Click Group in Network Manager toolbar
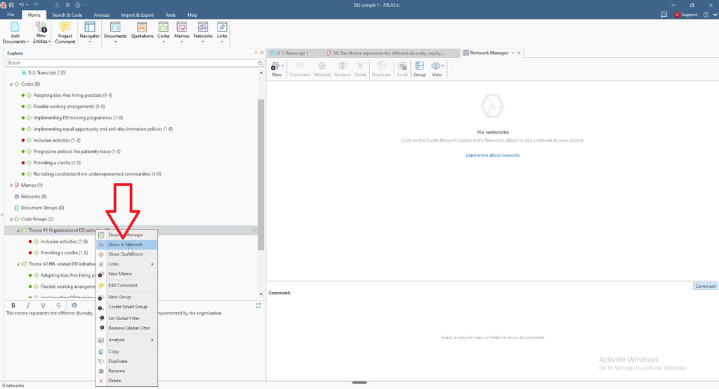The height and width of the screenshot is (389, 719). tap(420, 70)
